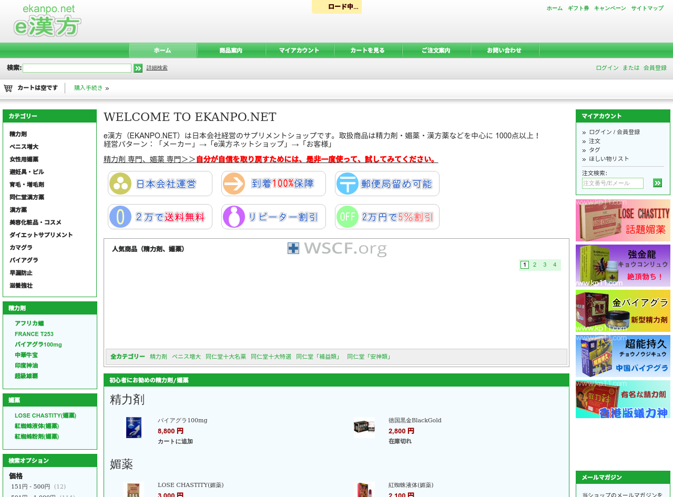Open 紅蜘蛛液体(媚薬) sidebar link
Image resolution: width=673 pixels, height=497 pixels.
pyautogui.click(x=37, y=426)
